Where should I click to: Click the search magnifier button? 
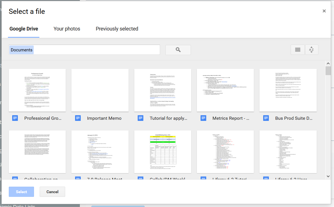pos(178,50)
